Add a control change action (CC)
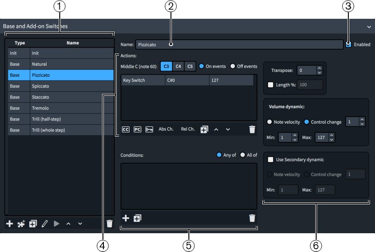The width and height of the screenshot is (375, 252). point(125,130)
